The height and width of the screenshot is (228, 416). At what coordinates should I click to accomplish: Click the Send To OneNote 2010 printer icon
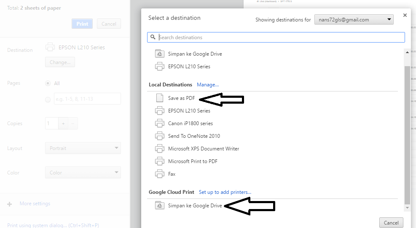coord(159,136)
